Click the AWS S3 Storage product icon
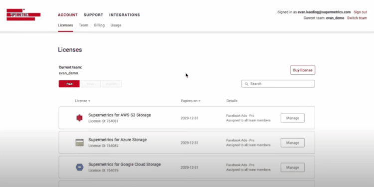Screen dimensions: 374x187 pos(79,118)
